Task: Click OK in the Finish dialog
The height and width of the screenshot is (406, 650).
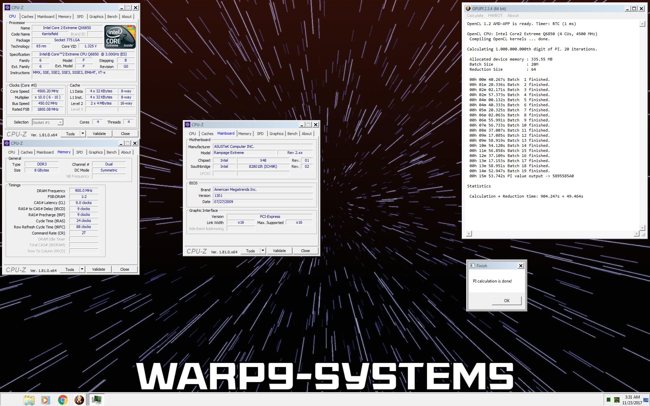Action: tap(506, 300)
